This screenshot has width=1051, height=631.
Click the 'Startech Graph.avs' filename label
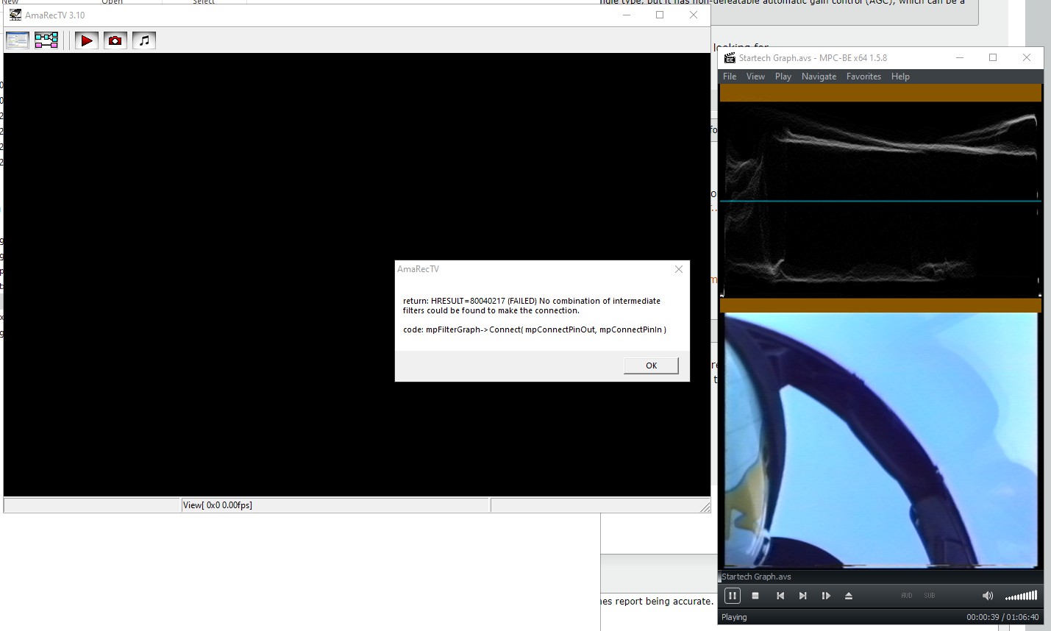point(757,577)
